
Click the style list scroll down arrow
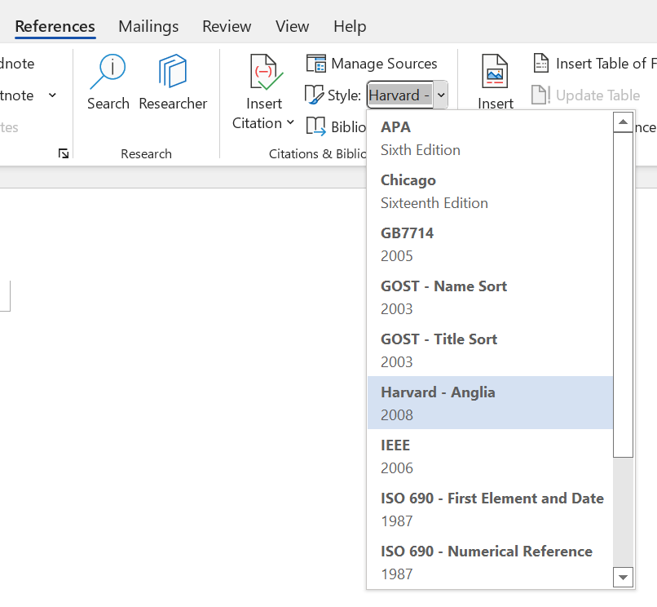click(x=623, y=577)
